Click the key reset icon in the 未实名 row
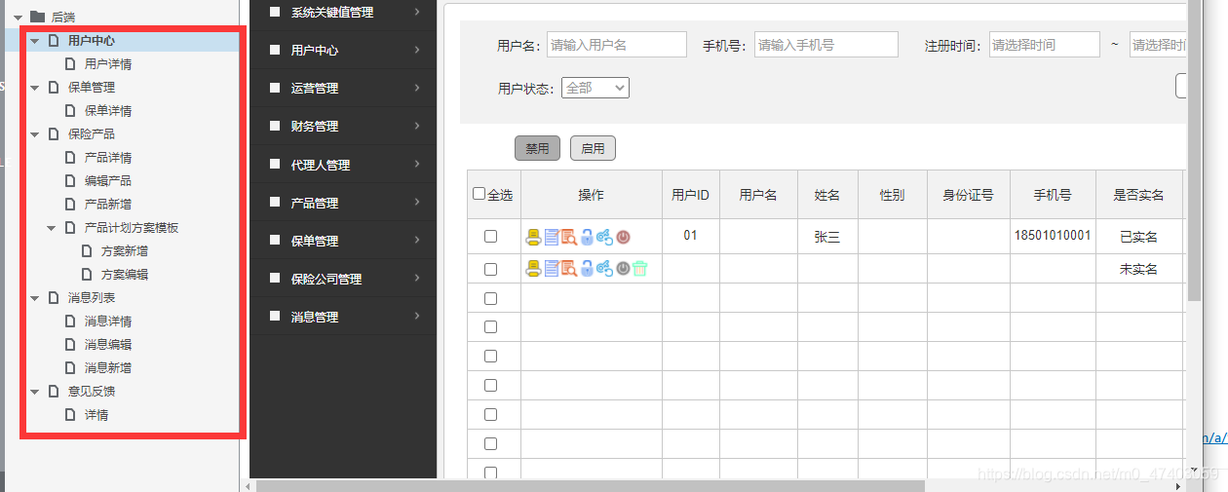The width and height of the screenshot is (1228, 492). (x=604, y=268)
